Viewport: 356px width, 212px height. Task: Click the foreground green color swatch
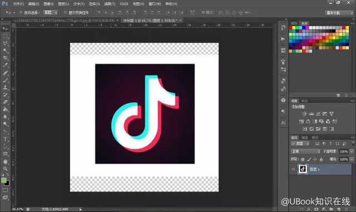[x=4, y=180]
